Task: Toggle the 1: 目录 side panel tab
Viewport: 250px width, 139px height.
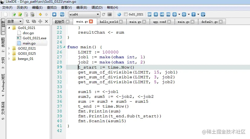Action: coord(3,27)
